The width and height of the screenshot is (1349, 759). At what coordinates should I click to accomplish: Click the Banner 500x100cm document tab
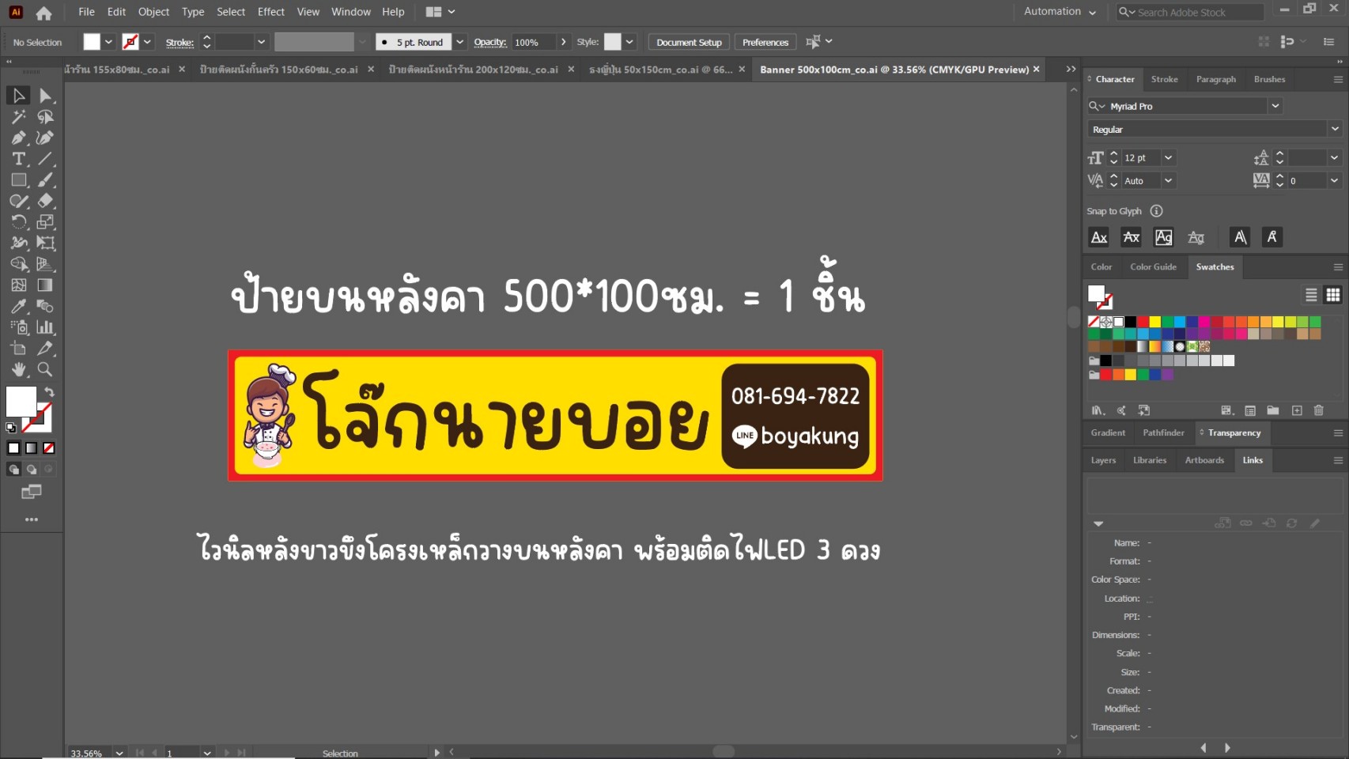click(894, 70)
